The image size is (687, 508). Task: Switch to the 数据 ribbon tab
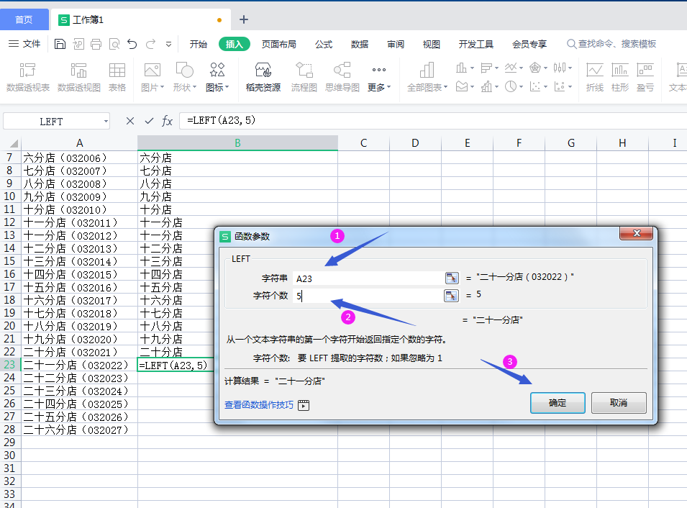coord(360,45)
